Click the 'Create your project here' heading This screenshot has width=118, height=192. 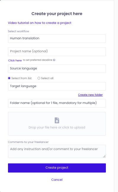[x=57, y=14]
